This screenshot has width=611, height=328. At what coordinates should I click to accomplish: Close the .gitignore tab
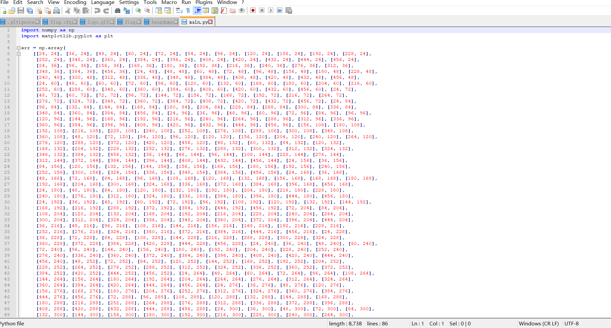point(37,22)
